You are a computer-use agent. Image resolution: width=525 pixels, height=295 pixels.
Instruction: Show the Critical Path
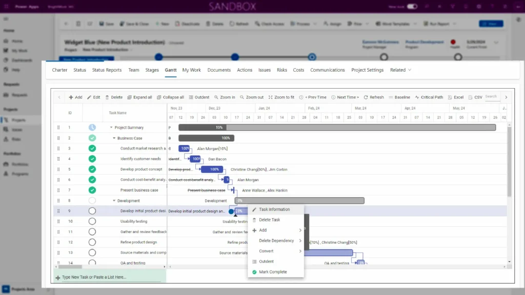[x=417, y=97]
